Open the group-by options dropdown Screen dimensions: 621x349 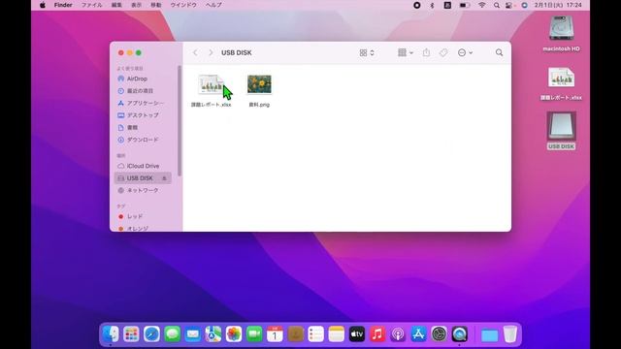click(406, 52)
